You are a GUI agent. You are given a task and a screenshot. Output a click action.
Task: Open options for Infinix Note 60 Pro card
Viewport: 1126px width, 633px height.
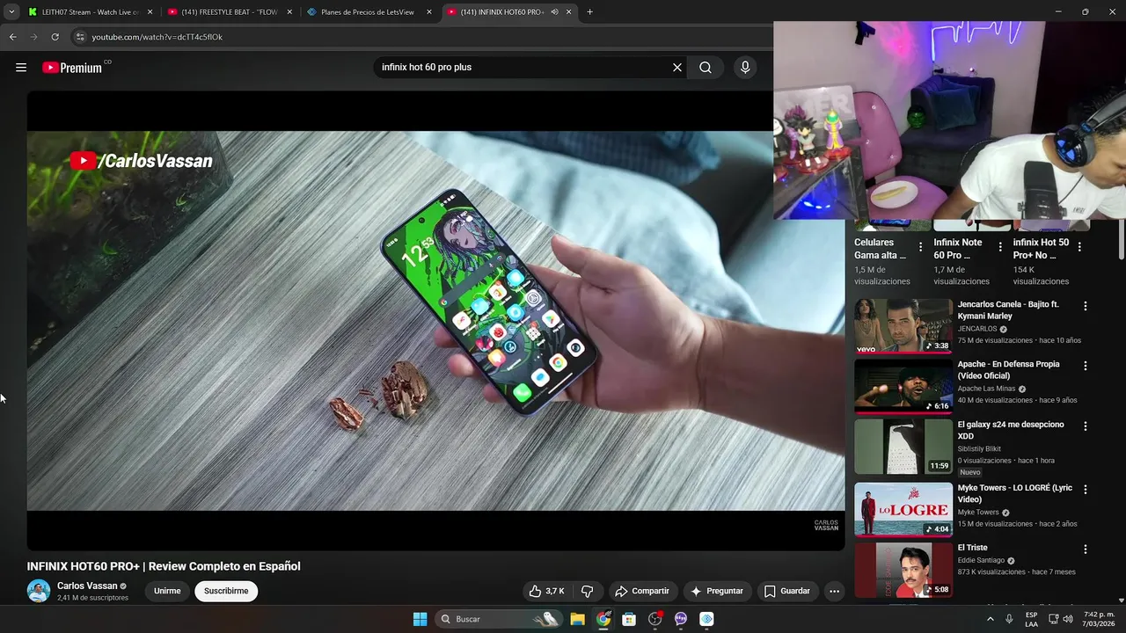[x=1000, y=247]
